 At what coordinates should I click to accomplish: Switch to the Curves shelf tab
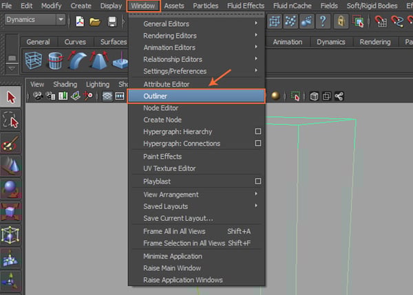click(x=75, y=42)
